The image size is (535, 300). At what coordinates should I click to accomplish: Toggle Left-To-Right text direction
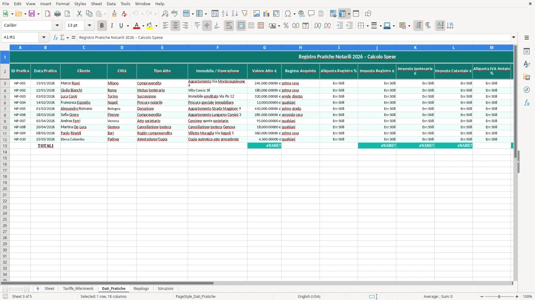point(418,26)
